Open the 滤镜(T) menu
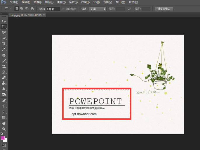 click(85, 2)
